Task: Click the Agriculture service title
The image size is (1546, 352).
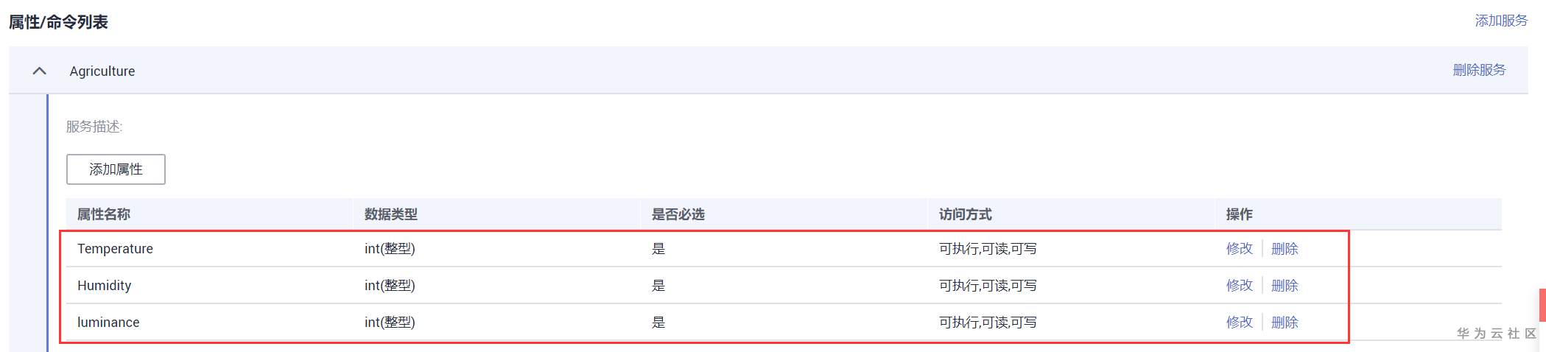Action: coord(102,71)
